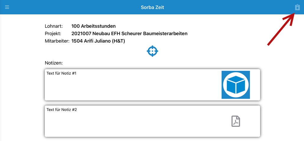304x141 pixels.
Task: Click the "Text für Notiz #2" text
Action: [x=62, y=110]
